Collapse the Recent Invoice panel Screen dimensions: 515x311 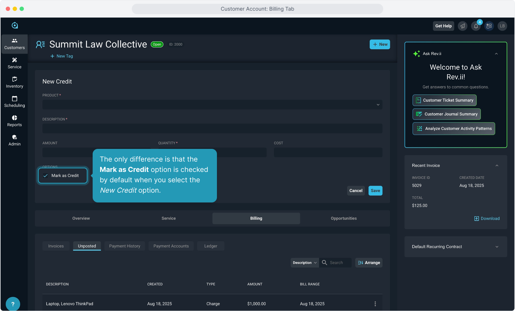(x=497, y=166)
